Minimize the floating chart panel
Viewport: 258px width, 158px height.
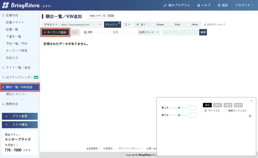pos(251,101)
